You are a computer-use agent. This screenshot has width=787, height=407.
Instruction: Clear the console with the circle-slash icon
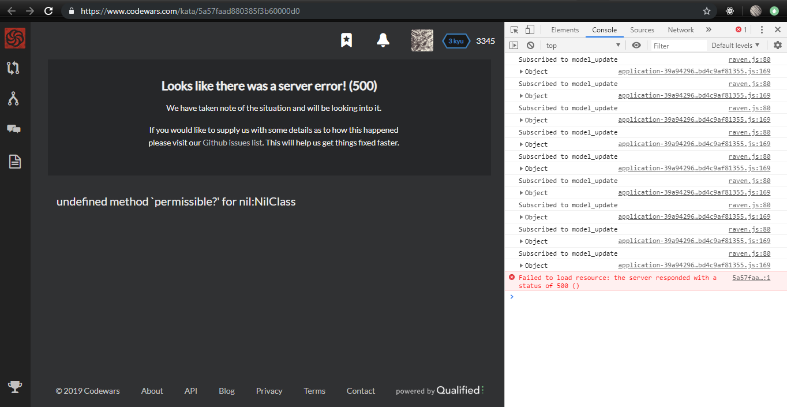[x=530, y=45]
